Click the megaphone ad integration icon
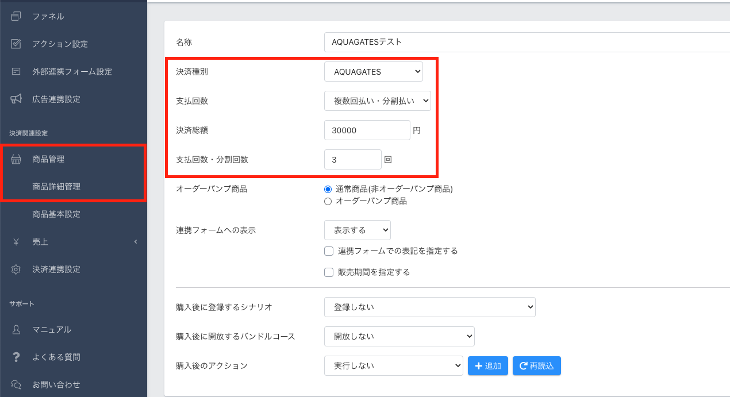This screenshot has height=397, width=730. pos(16,99)
